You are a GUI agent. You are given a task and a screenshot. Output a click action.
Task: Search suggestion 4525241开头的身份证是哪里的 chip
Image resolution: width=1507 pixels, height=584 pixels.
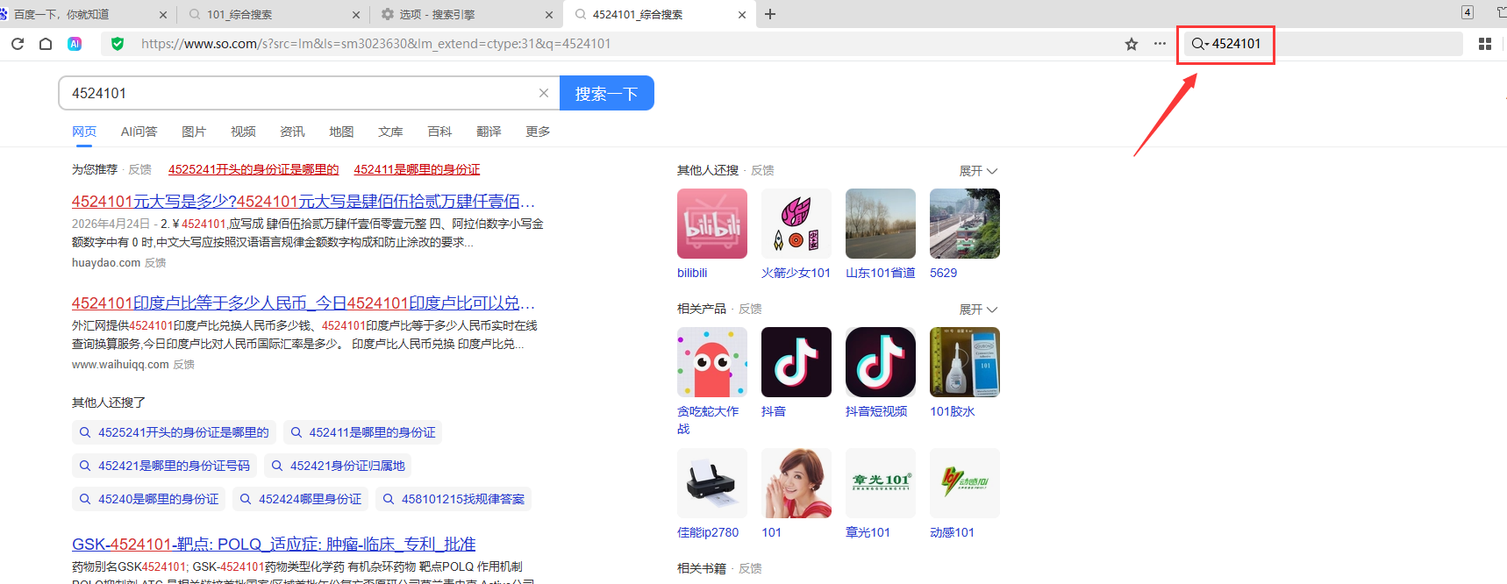pyautogui.click(x=174, y=432)
